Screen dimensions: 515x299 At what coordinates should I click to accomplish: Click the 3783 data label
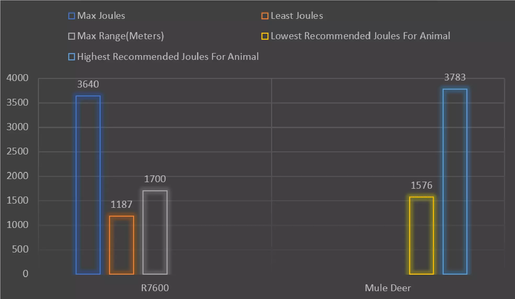click(455, 77)
